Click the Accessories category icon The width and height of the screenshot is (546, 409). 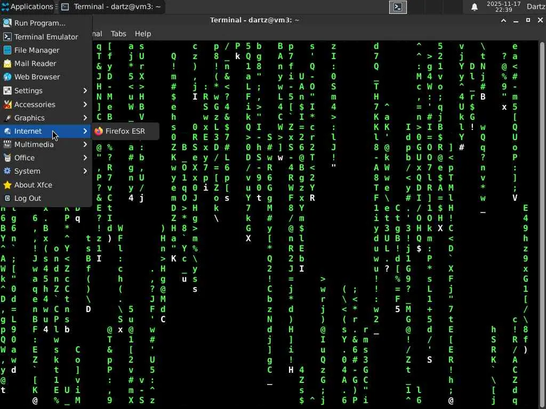pos(7,104)
